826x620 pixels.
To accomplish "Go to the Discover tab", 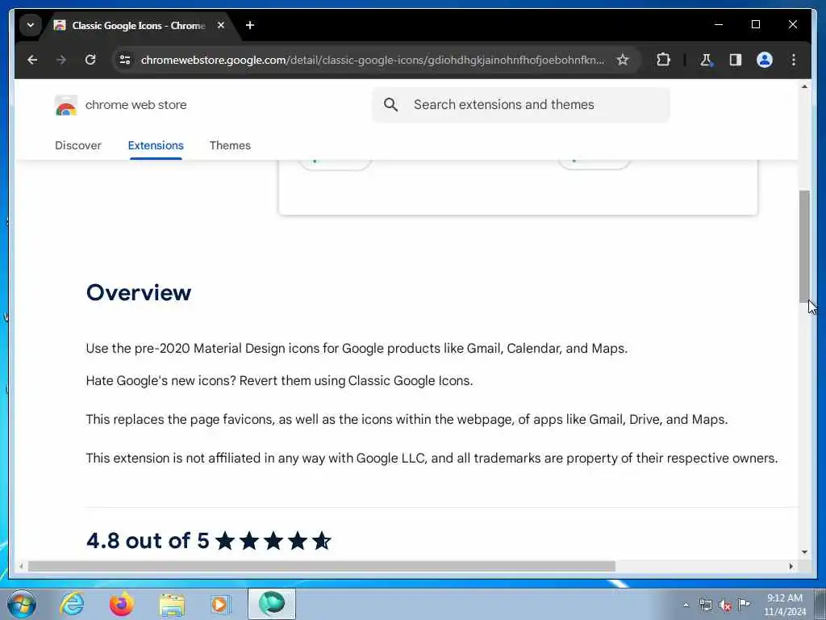I will (x=78, y=145).
